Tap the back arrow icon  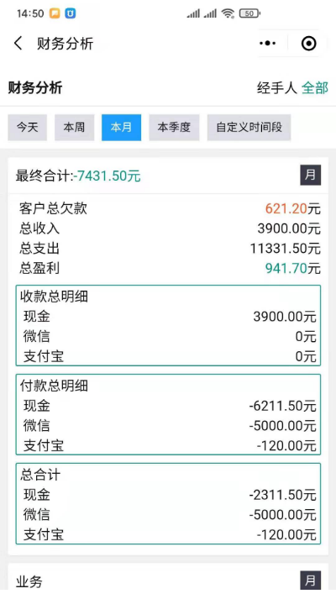point(18,43)
